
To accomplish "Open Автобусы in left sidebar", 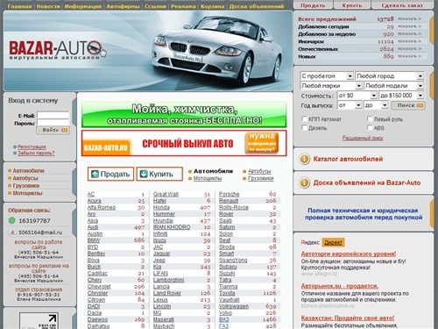I will (25, 178).
